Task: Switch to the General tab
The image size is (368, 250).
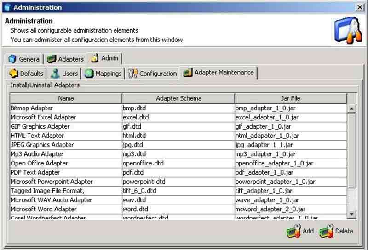Action: 24,59
